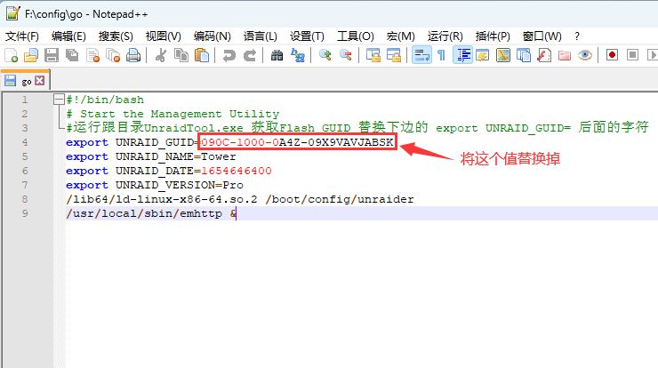Undo the last edit via toolbar
Screen dimensions: 658x368
pyautogui.click(x=229, y=55)
